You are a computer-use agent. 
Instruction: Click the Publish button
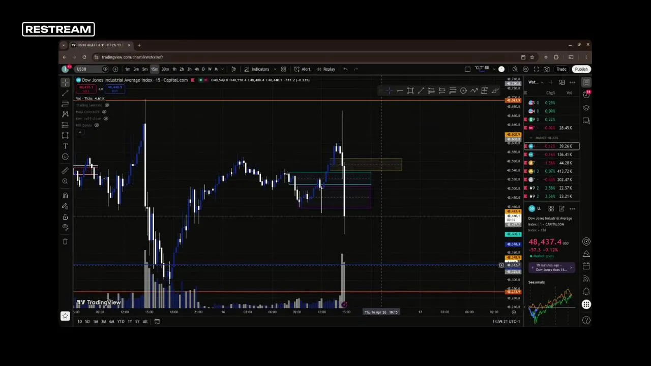[x=581, y=69]
